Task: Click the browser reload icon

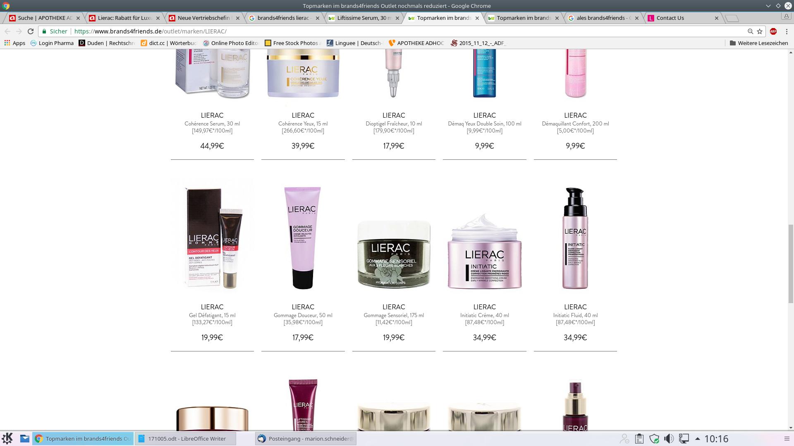Action: pyautogui.click(x=30, y=31)
